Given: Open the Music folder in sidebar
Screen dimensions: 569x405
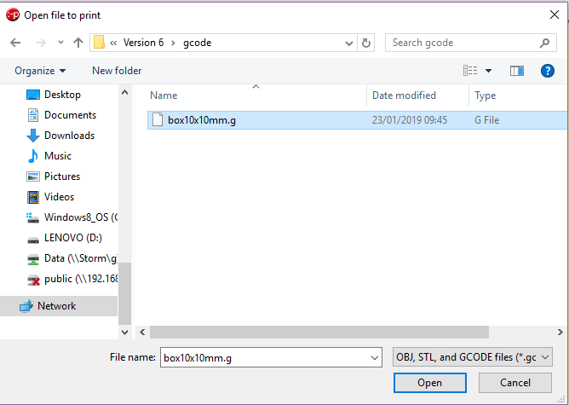Looking at the screenshot, I should [57, 156].
